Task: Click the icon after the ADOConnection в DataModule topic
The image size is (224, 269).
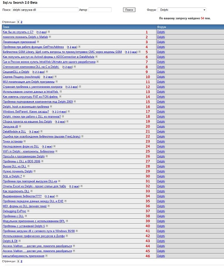Action: (97, 57)
